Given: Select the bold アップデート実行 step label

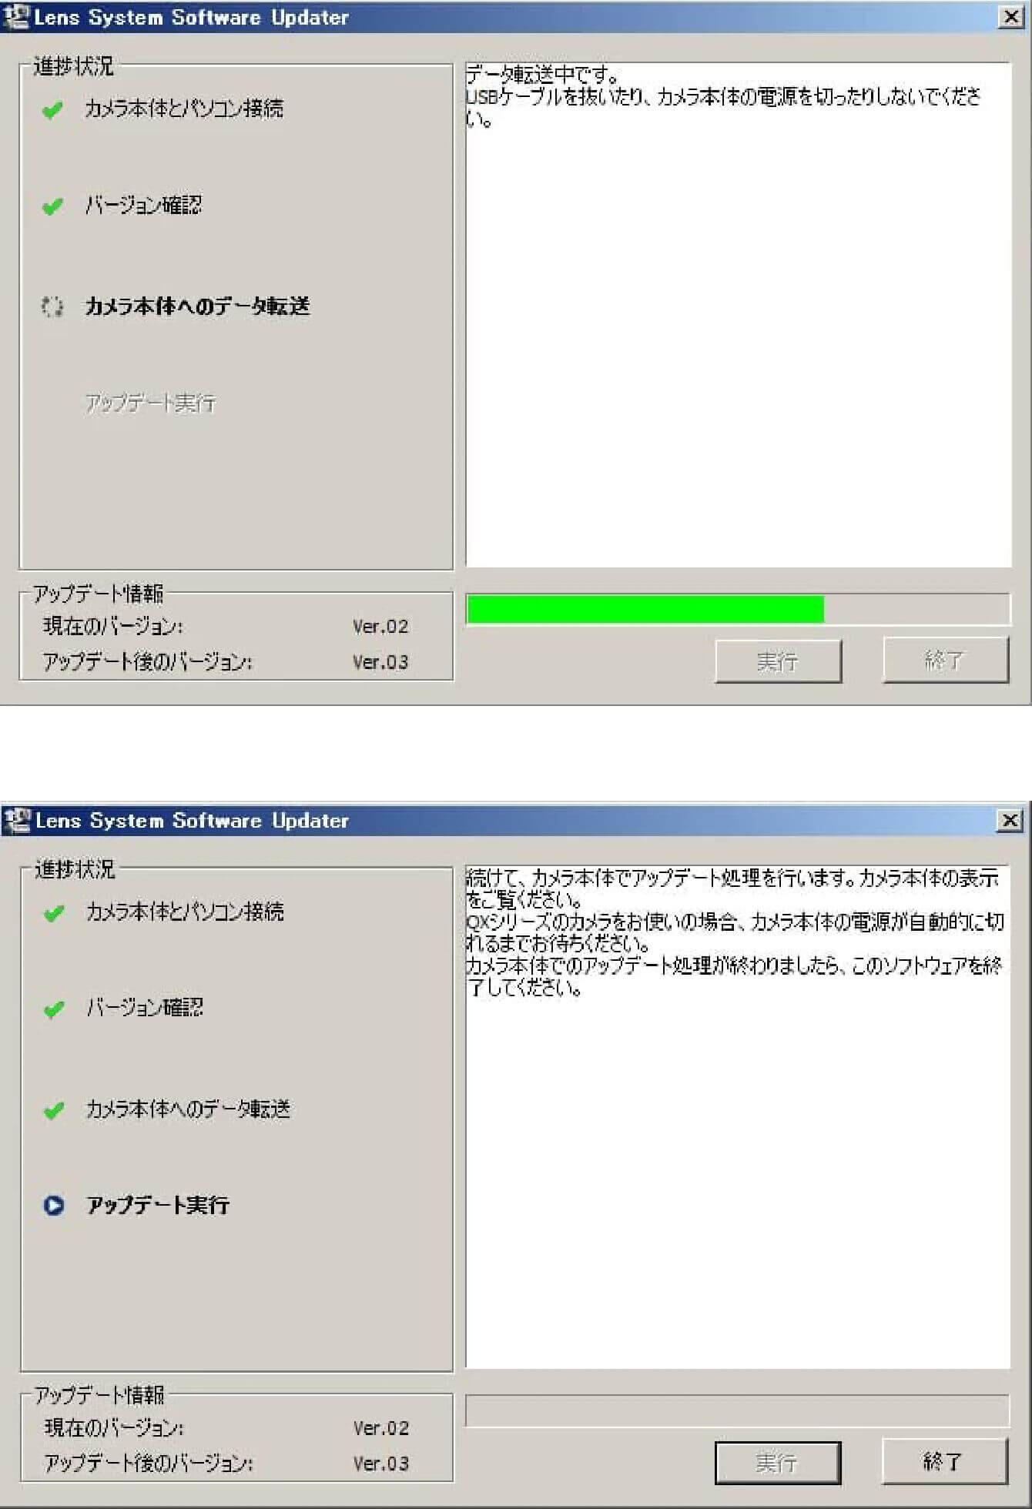Looking at the screenshot, I should click(x=158, y=1205).
